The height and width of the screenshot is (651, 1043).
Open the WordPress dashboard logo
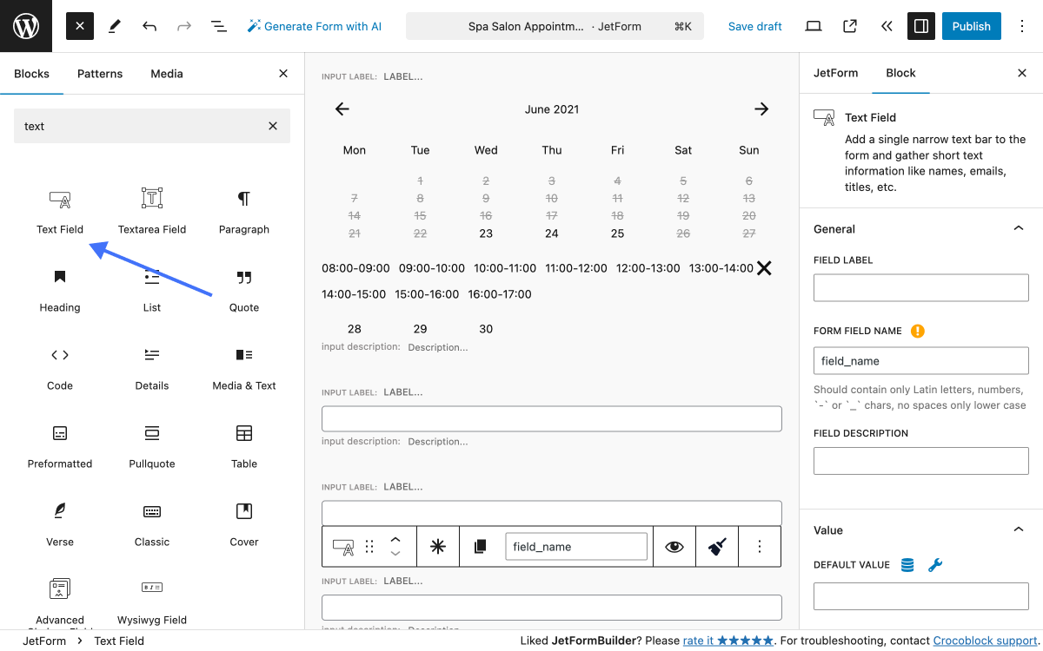(x=26, y=26)
